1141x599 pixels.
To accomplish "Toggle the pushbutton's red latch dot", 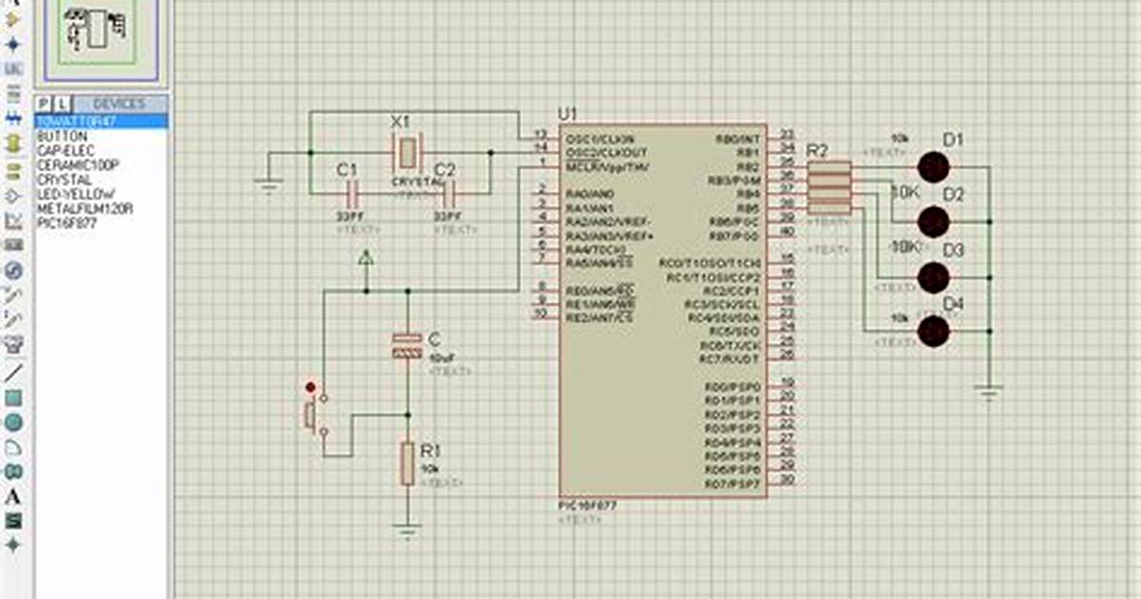I will click(x=311, y=387).
